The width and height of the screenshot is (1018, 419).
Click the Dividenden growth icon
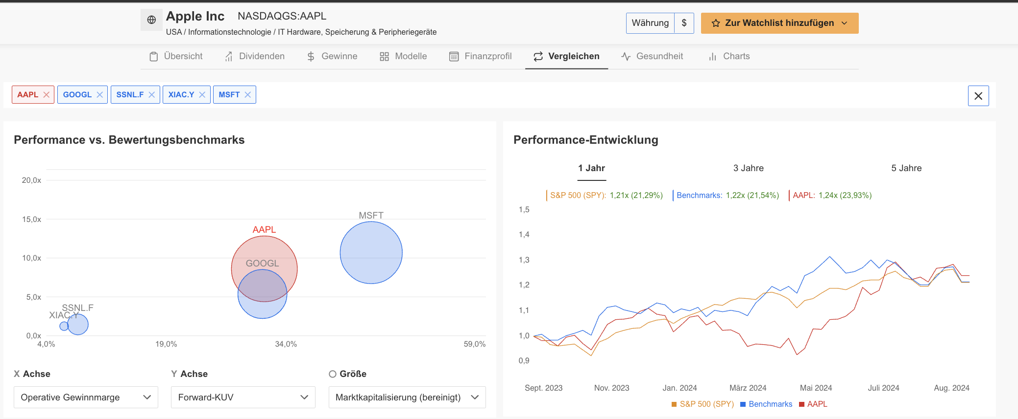point(229,57)
